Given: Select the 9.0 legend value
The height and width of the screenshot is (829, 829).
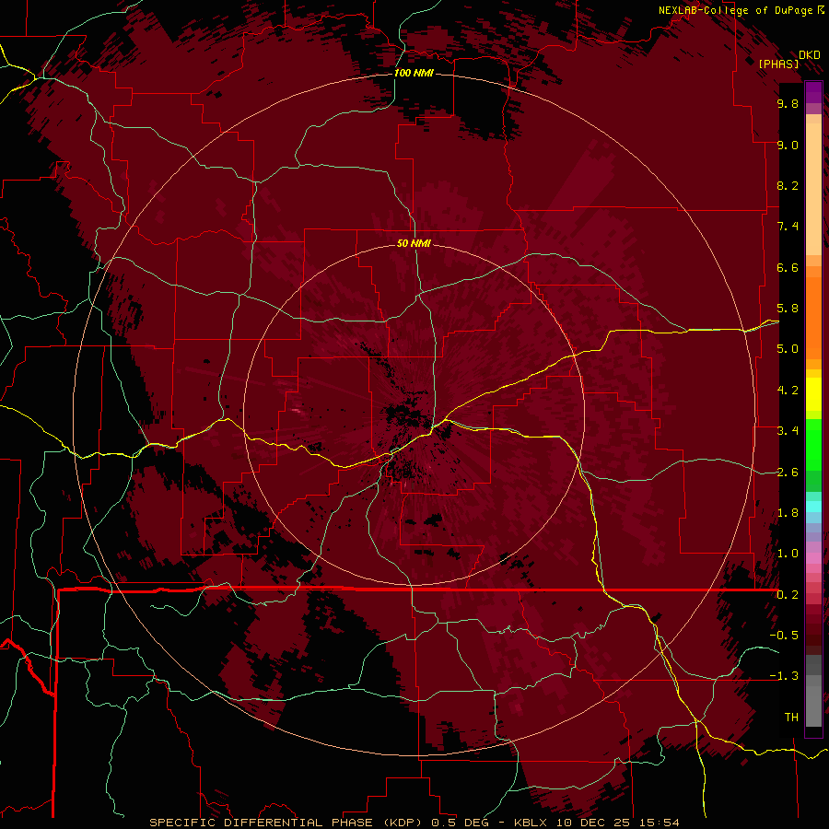Looking at the screenshot, I should 788,145.
